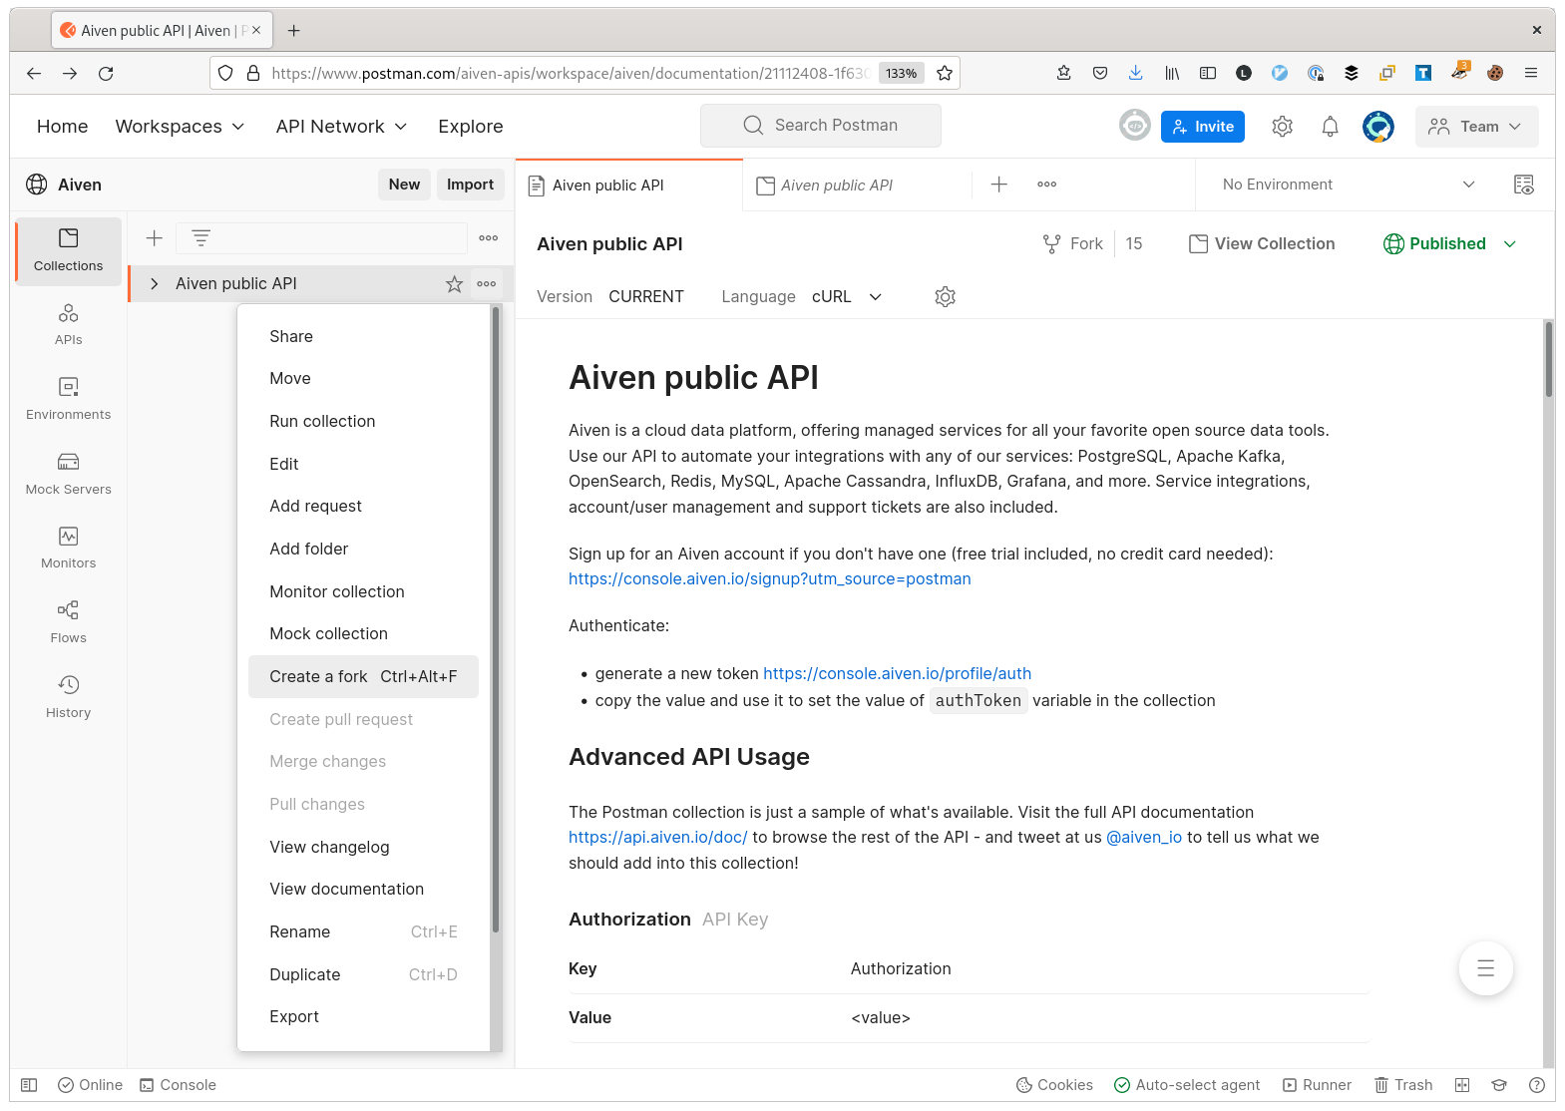Click the notifications bell icon

pos(1330,127)
